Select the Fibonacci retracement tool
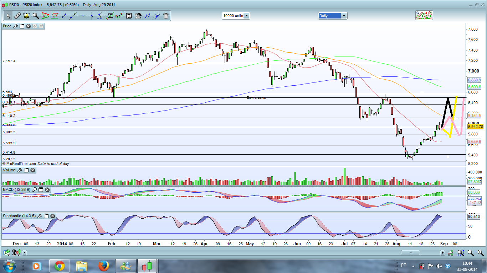This screenshot has width=487, height=273. click(110, 16)
